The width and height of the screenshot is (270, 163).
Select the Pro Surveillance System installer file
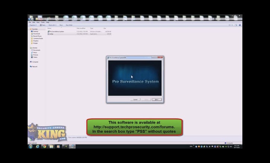point(57,32)
